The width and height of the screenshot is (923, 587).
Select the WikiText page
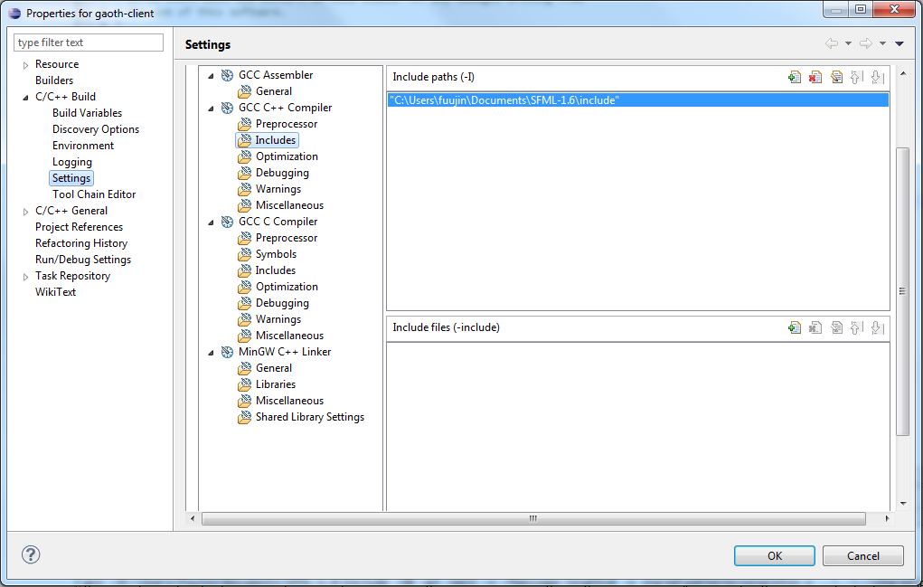55,292
